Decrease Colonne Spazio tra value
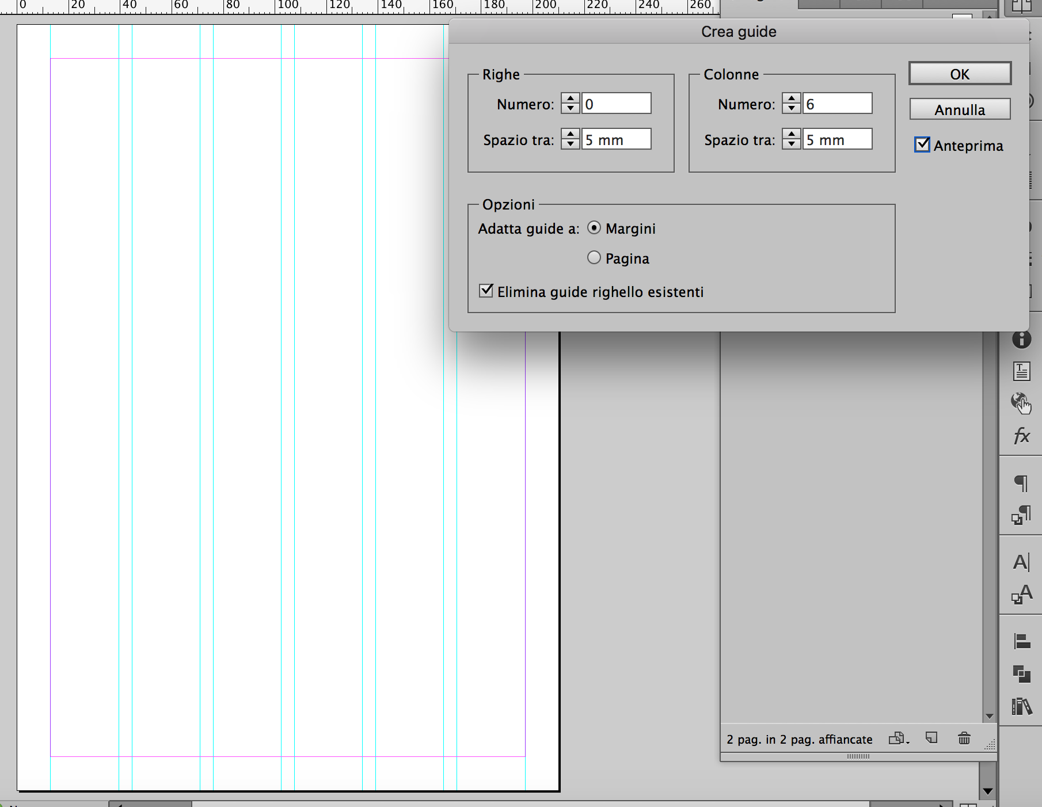The image size is (1042, 807). pos(792,143)
